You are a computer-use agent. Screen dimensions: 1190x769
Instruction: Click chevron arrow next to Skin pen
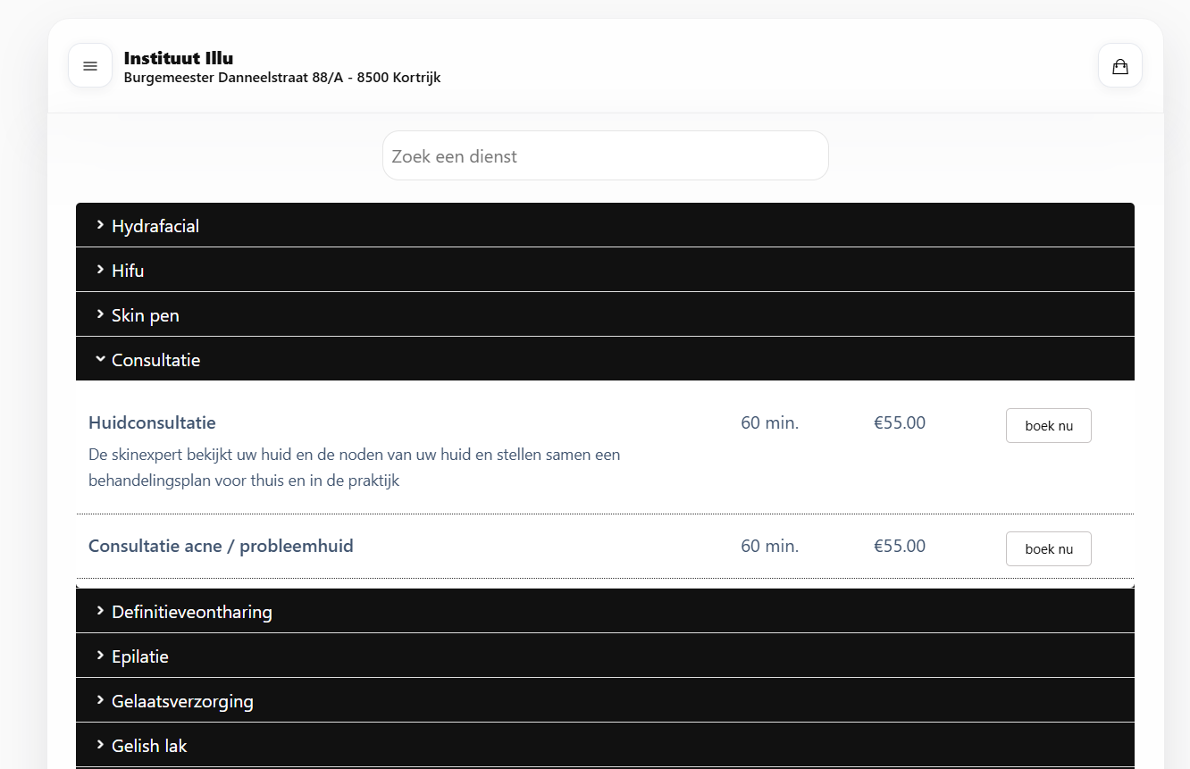[100, 314]
